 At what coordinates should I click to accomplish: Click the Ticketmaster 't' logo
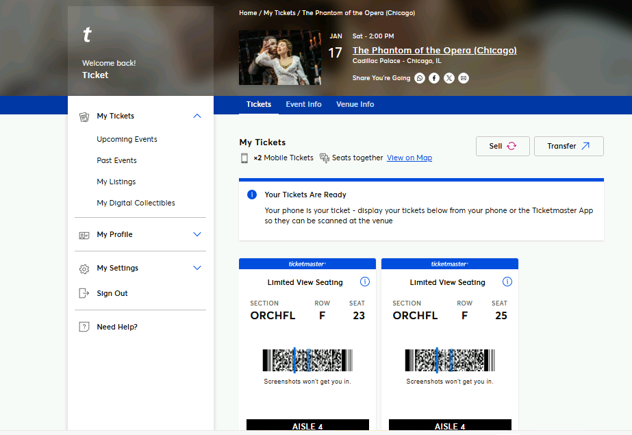coord(87,35)
